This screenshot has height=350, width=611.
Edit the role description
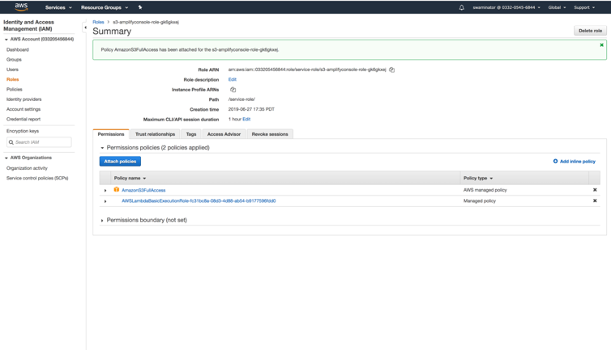click(x=233, y=79)
